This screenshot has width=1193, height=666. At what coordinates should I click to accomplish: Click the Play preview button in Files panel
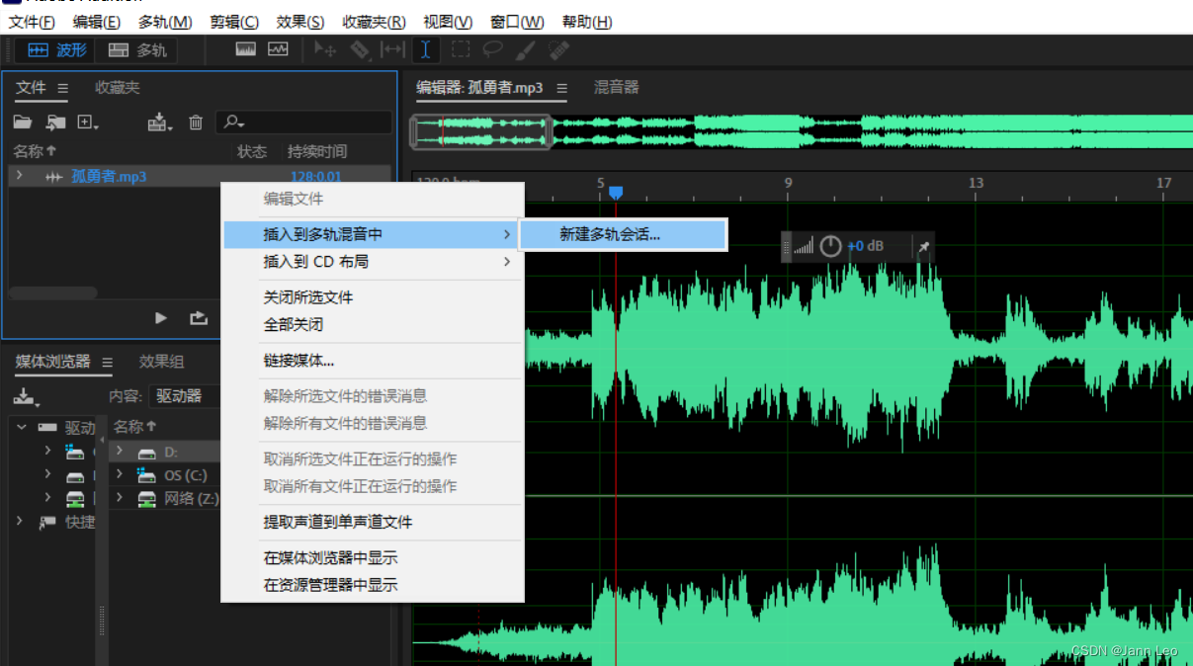(161, 318)
